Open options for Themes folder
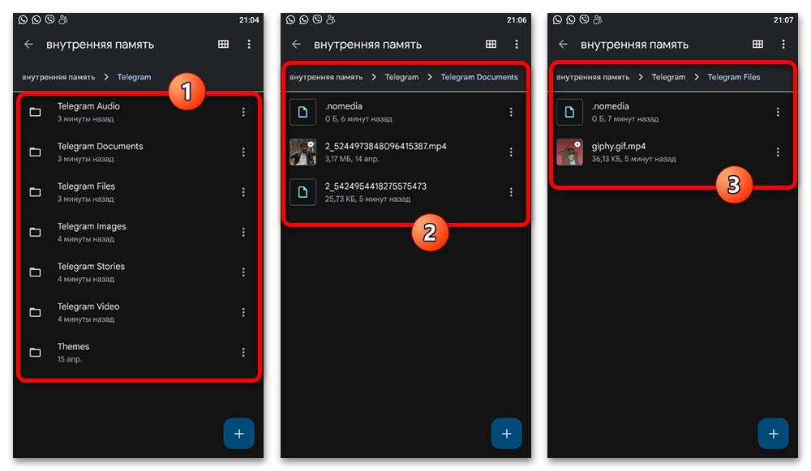The width and height of the screenshot is (811, 471). click(x=243, y=353)
